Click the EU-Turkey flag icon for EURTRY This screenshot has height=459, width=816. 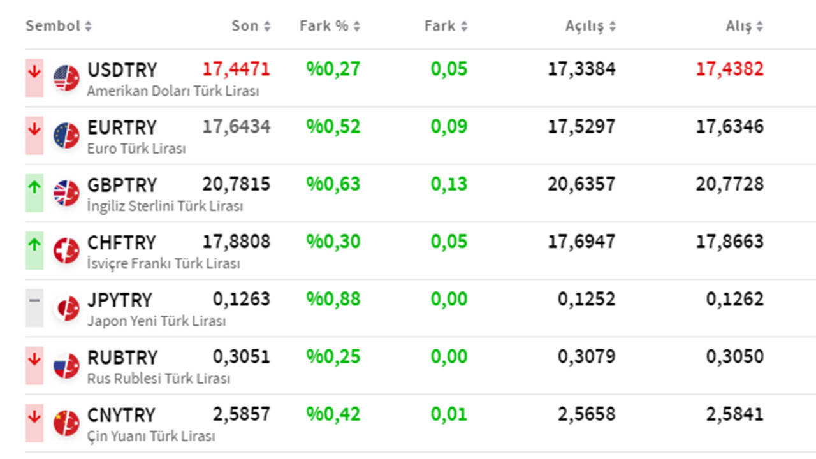pos(66,135)
